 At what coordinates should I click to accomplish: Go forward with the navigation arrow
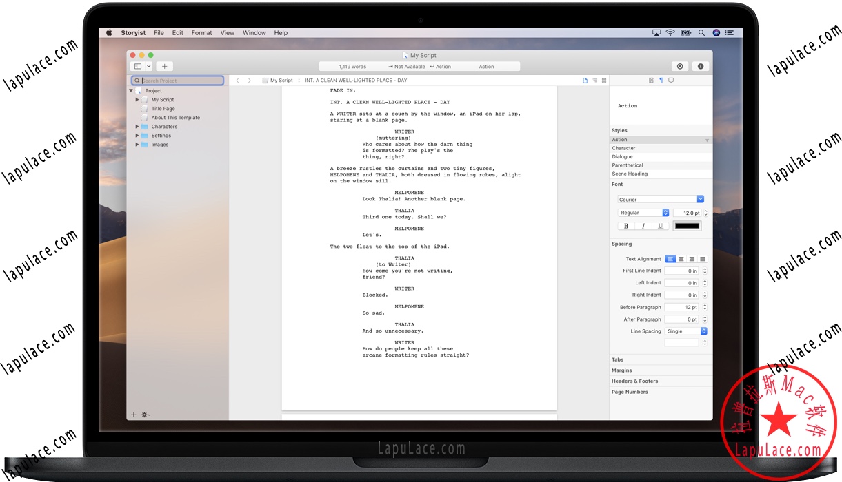click(x=249, y=81)
